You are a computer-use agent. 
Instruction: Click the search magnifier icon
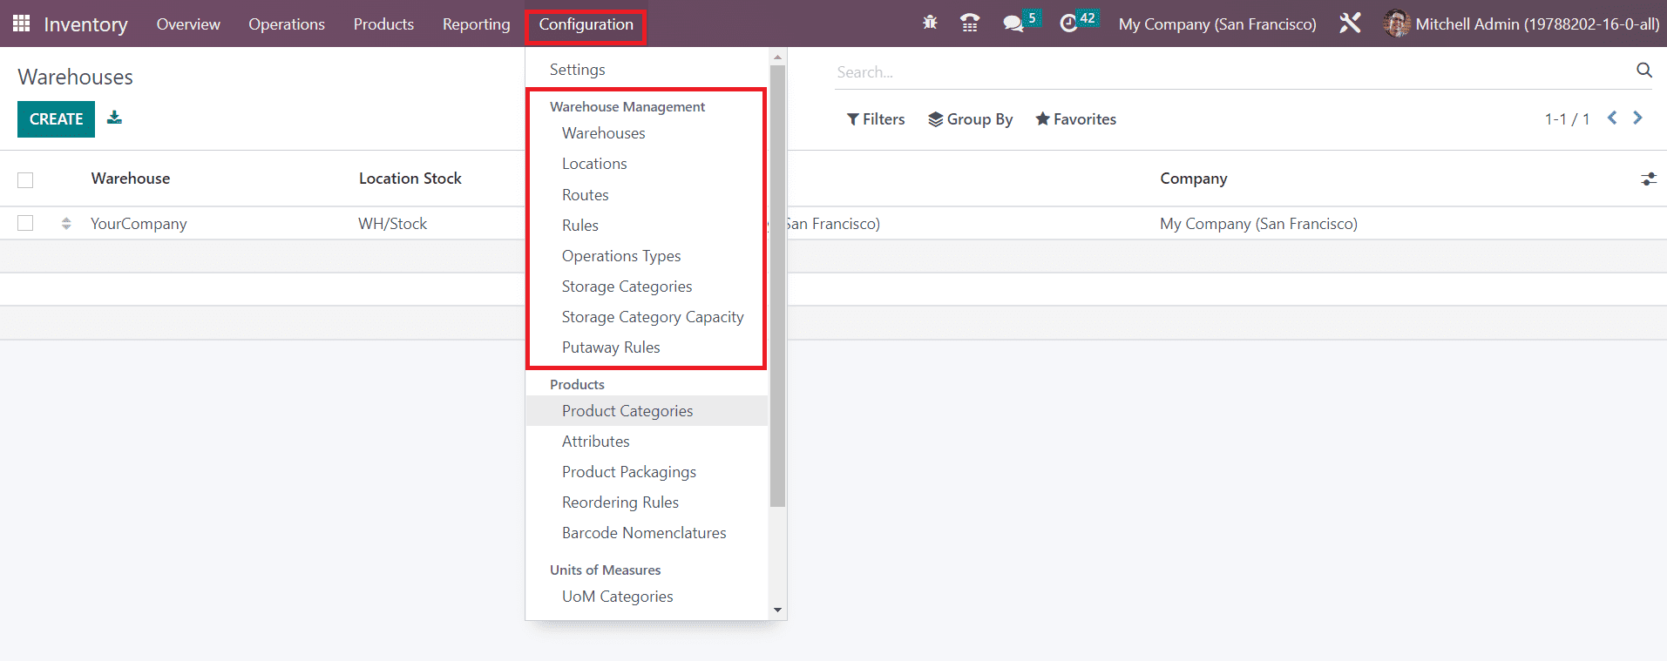tap(1643, 71)
